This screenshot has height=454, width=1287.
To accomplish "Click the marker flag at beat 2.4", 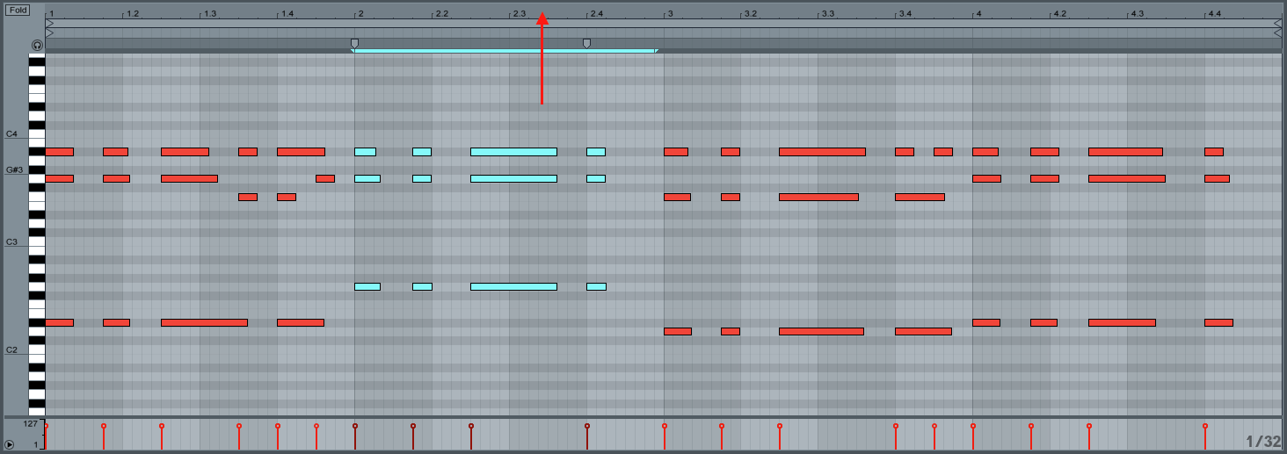I will point(586,43).
